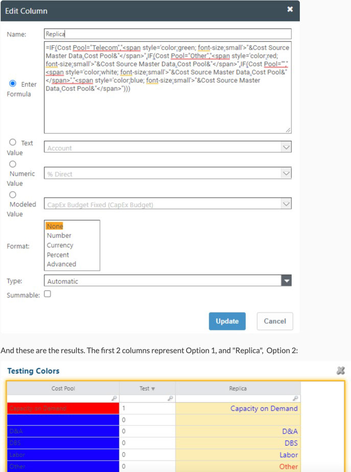This screenshot has height=472, width=351.
Task: Click search icon under Test column
Action: pyautogui.click(x=170, y=398)
